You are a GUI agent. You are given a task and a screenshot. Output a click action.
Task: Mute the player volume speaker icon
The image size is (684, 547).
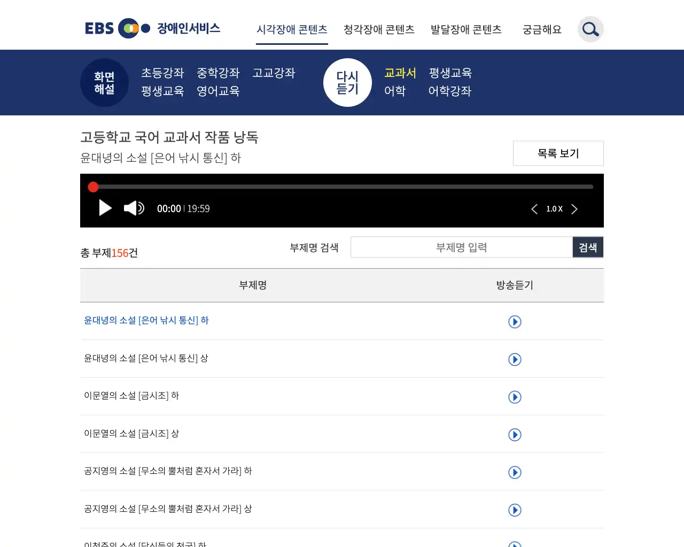(134, 208)
